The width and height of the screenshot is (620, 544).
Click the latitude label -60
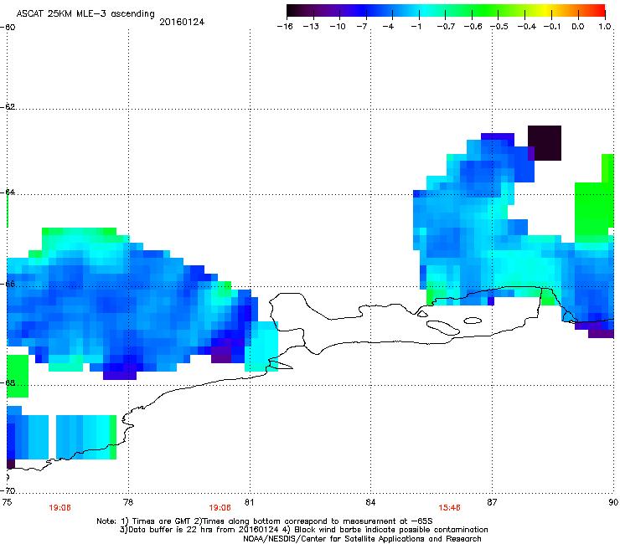click(x=8, y=28)
